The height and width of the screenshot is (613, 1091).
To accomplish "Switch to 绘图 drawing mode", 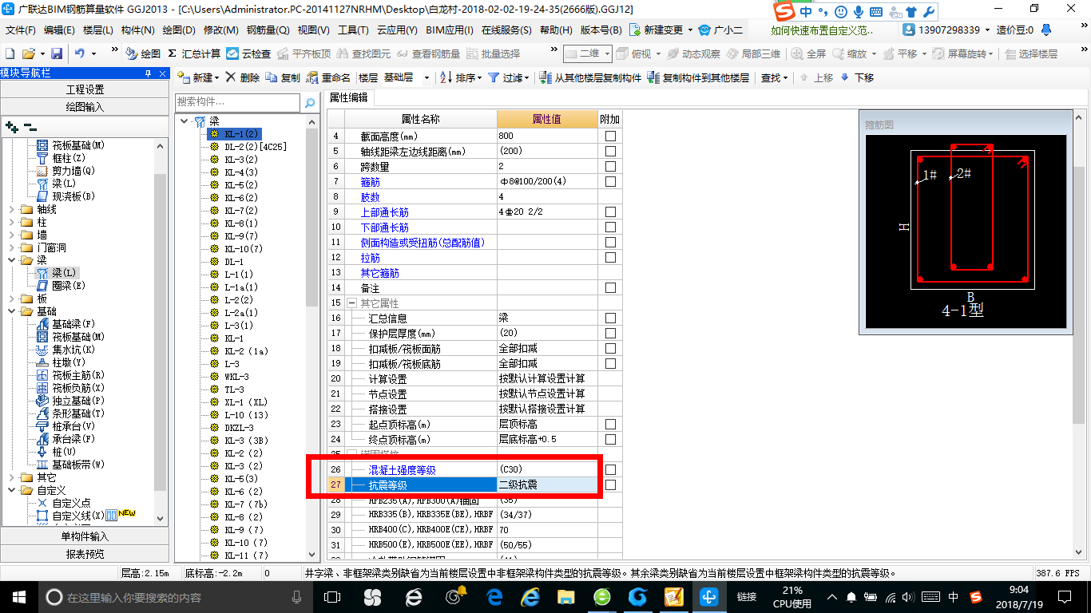I will pos(144,53).
